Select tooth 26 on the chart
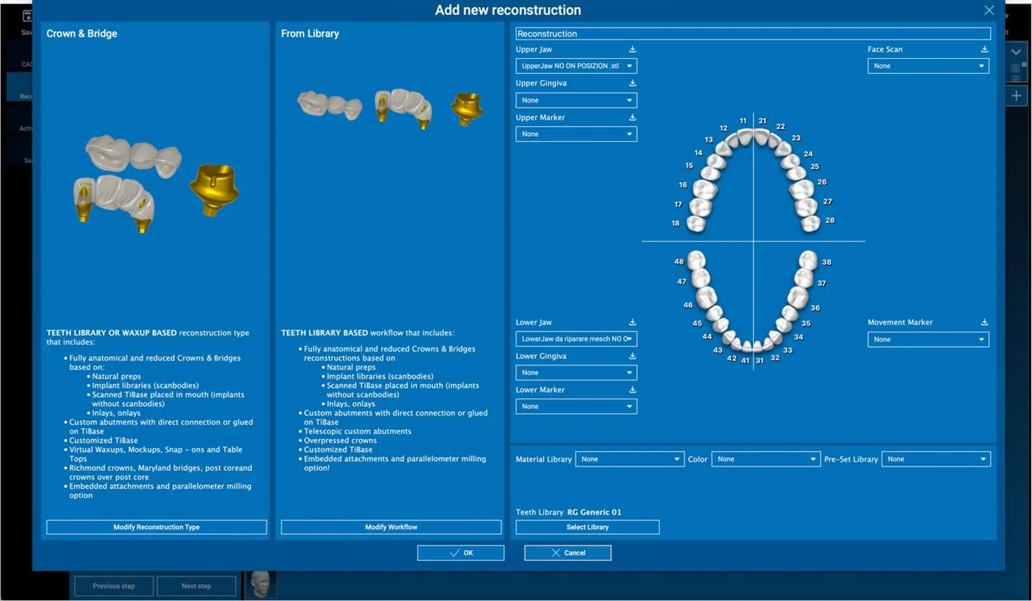1032x601 pixels. [x=802, y=189]
